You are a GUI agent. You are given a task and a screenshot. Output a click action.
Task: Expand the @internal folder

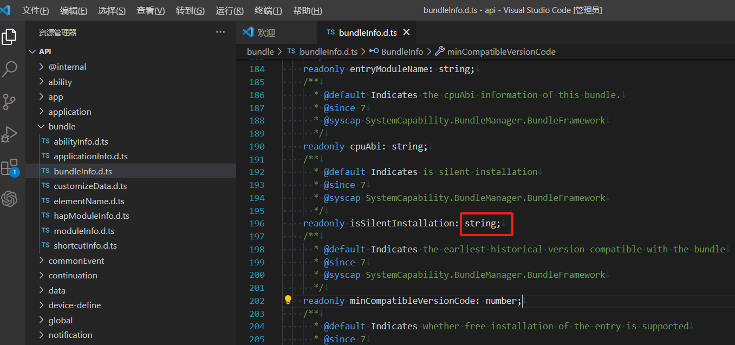131,67
